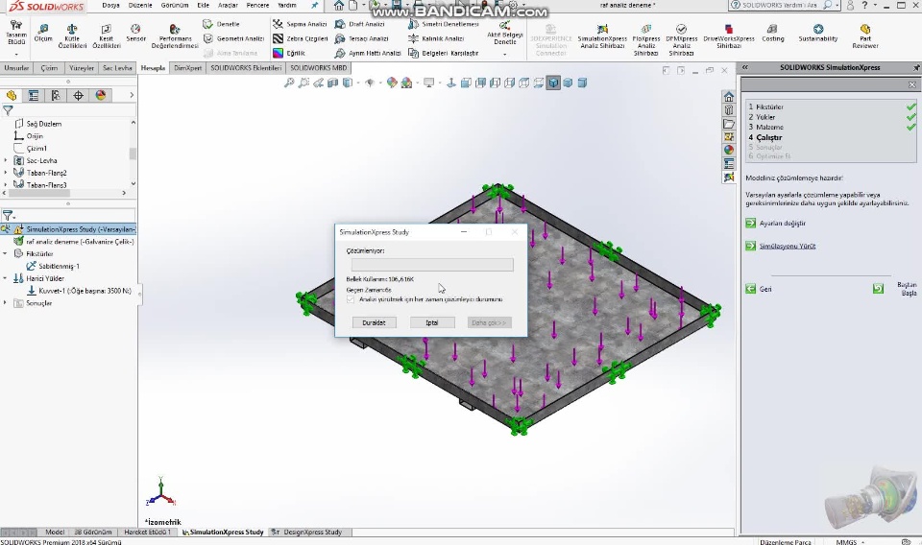Expand the Taban-Flanş3 tree node

pos(6,185)
